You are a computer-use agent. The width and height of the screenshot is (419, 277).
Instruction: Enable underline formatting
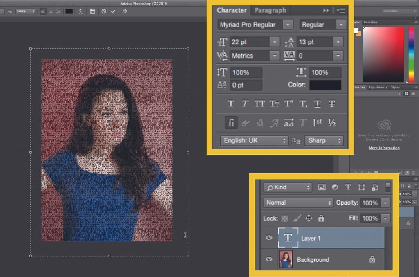click(317, 104)
